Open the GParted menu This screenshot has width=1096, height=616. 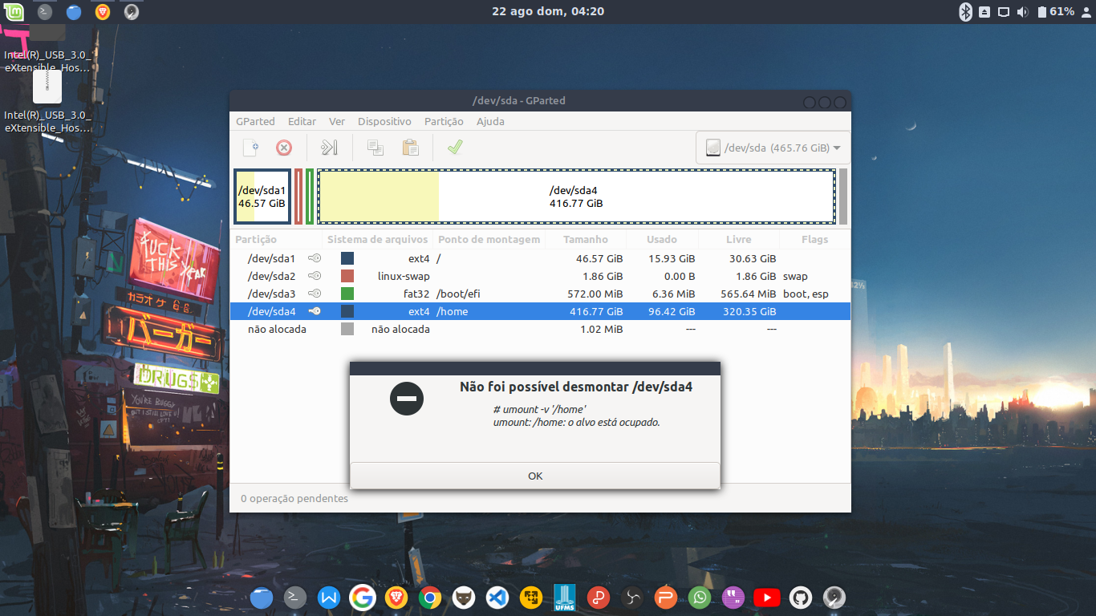(x=255, y=121)
